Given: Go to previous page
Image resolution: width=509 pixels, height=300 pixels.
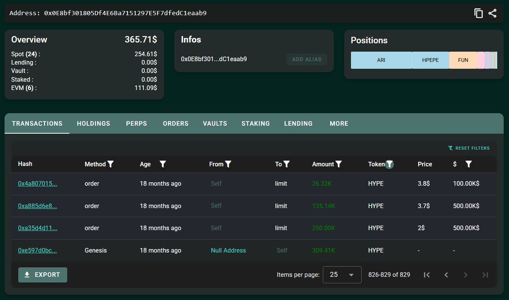Looking at the screenshot, I should click(446, 275).
